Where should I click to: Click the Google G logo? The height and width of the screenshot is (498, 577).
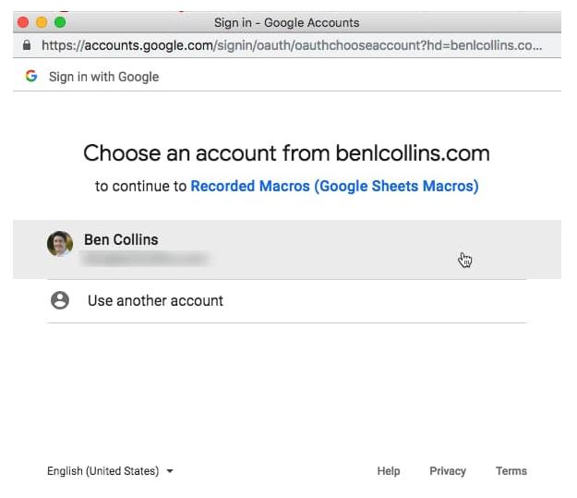[x=31, y=77]
